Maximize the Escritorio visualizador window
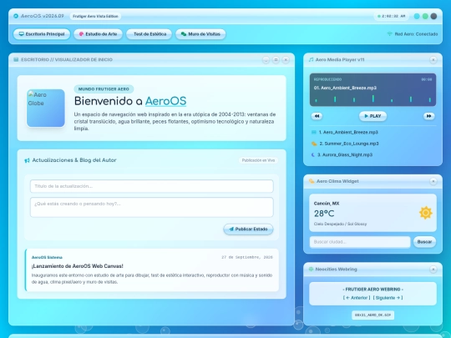The height and width of the screenshot is (338, 451). (x=276, y=60)
